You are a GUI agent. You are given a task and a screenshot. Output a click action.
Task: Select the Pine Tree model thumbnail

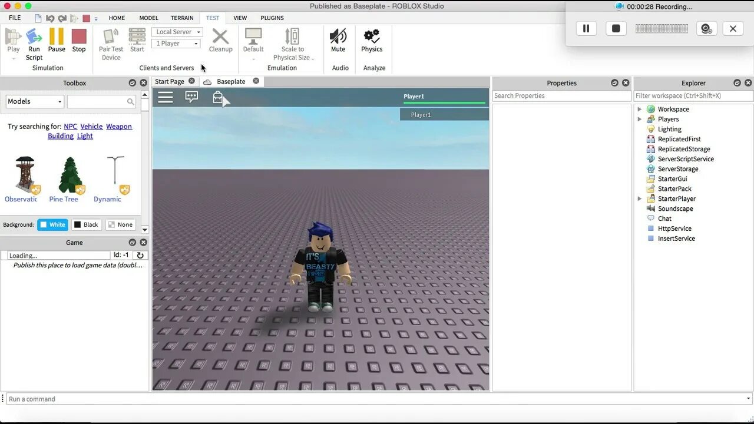(71, 174)
